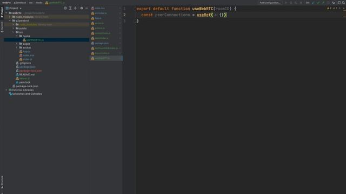This screenshot has width=346, height=194.
Task: Expand the pages folder
Action: tap(17, 44)
